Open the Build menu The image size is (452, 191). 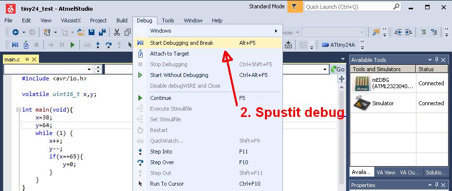pyautogui.click(x=122, y=20)
